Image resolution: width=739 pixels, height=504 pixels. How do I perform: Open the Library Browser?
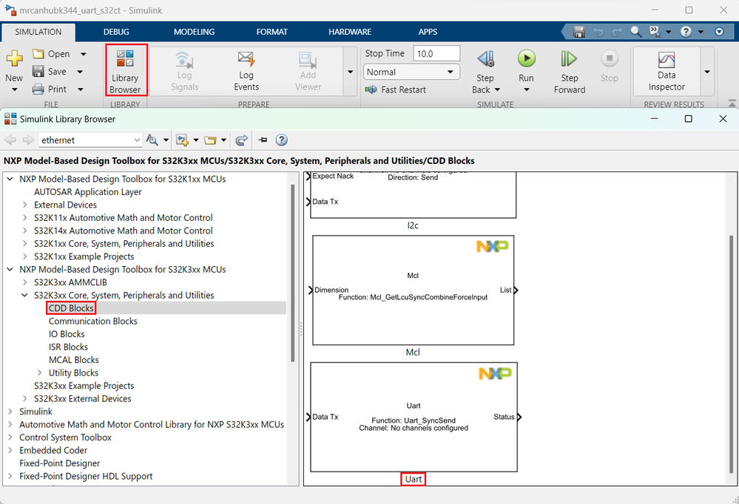pos(125,70)
